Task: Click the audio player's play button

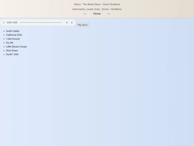Action: 4,22
